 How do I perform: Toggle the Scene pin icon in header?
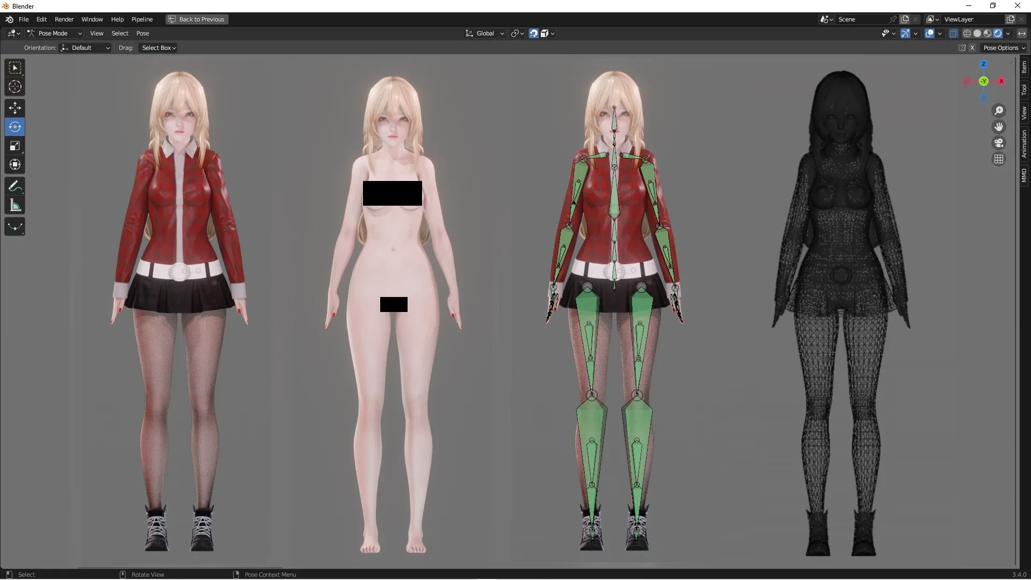point(893,19)
